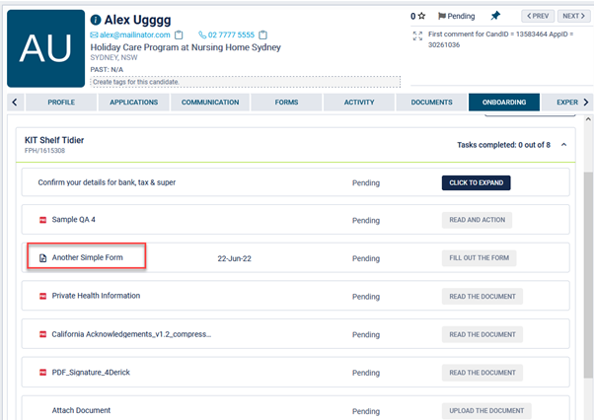Image resolution: width=594 pixels, height=420 pixels.
Task: Click Fill Out the Form button
Action: point(479,258)
